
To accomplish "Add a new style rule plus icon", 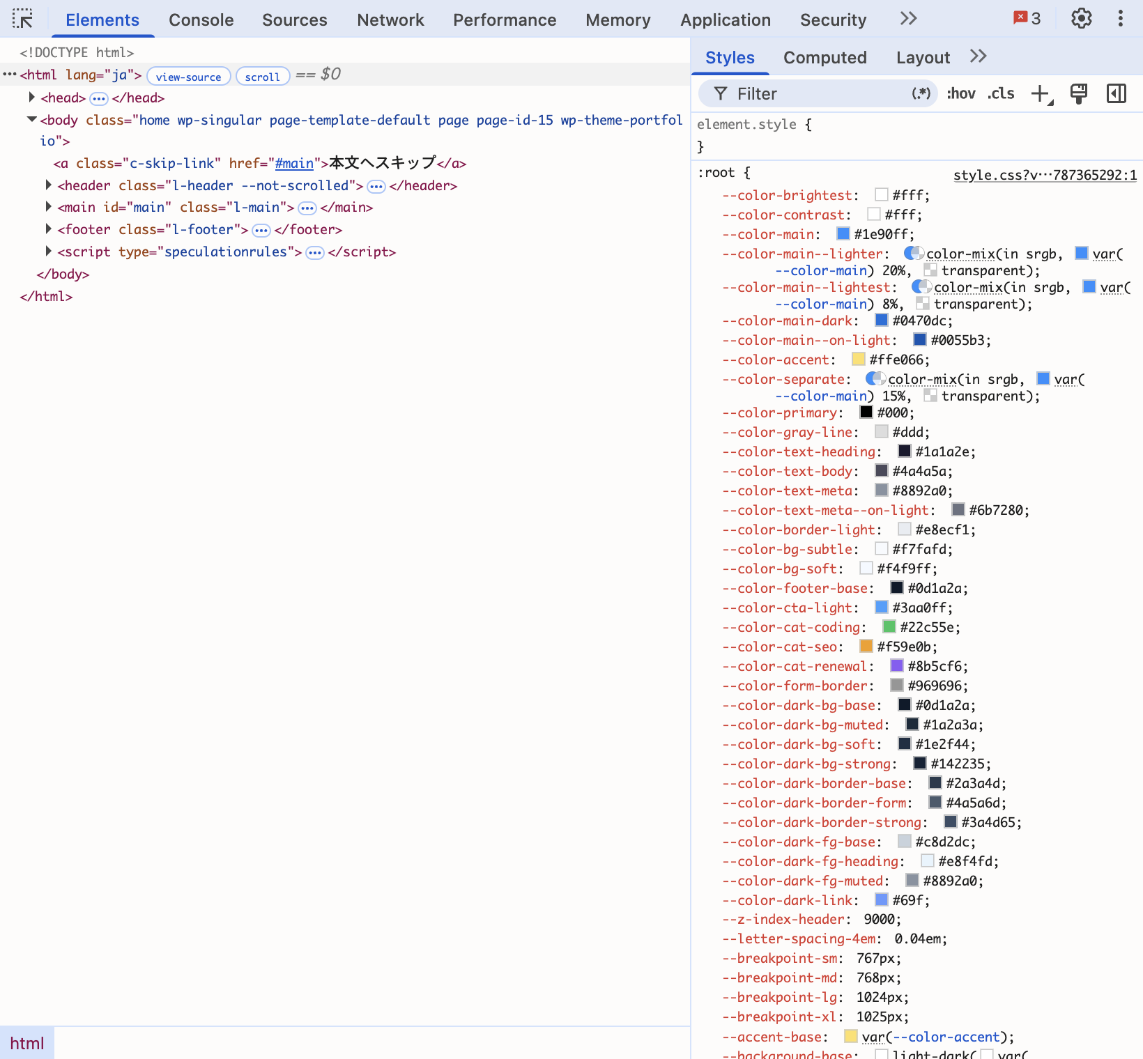I will [x=1041, y=94].
